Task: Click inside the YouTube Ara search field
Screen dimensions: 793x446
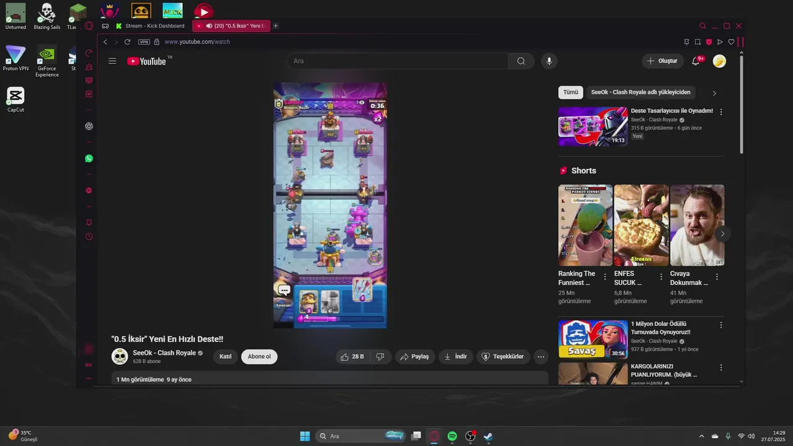Action: pyautogui.click(x=397, y=61)
